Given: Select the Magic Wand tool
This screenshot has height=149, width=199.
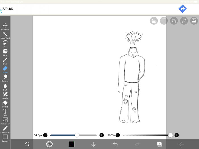Looking at the screenshot, I should pyautogui.click(x=5, y=35).
